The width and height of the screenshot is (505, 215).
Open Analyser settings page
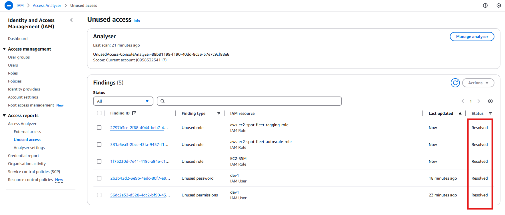[x=29, y=148]
